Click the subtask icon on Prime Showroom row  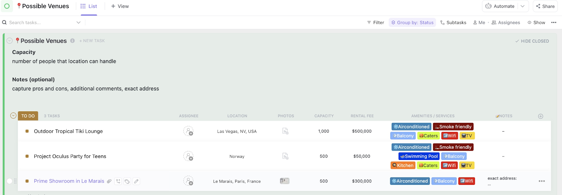point(118,181)
